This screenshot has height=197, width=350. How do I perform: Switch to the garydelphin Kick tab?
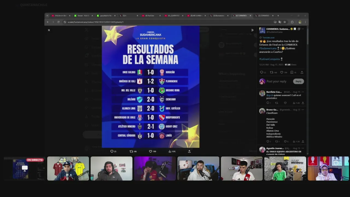click(106, 16)
